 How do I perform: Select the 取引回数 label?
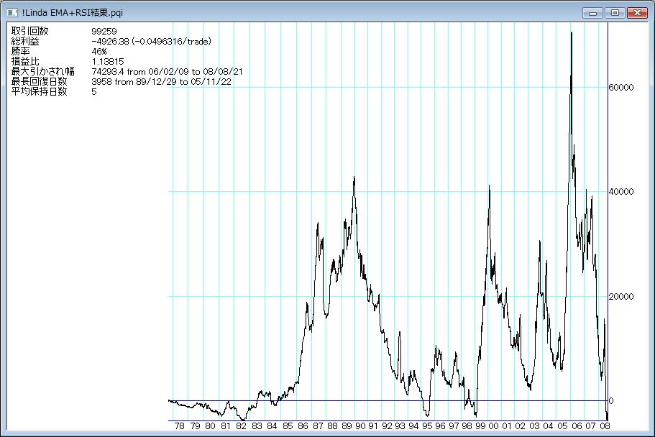[29, 31]
